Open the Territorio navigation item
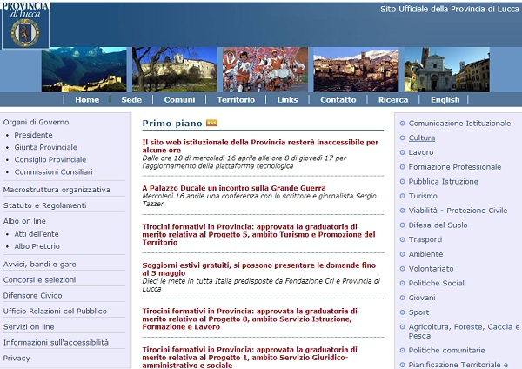The width and height of the screenshot is (522, 369). pos(236,100)
